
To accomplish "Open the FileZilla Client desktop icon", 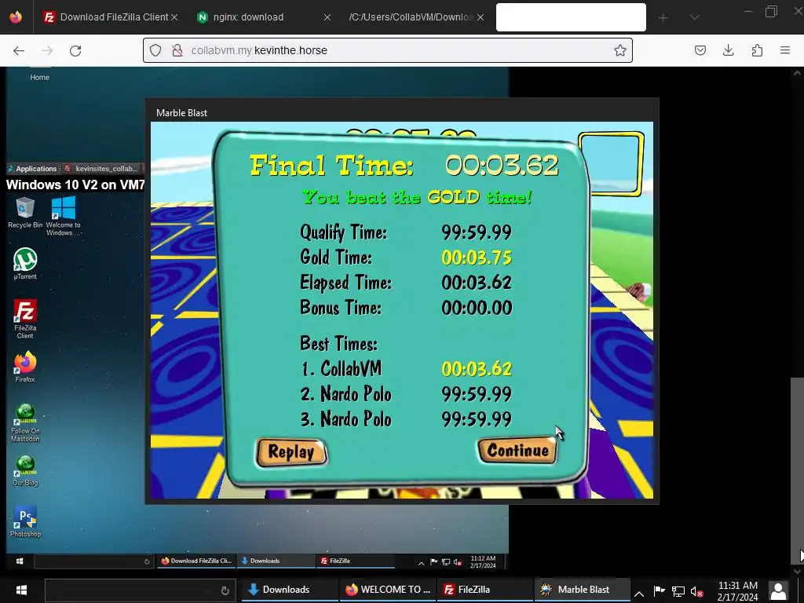I will pos(25,319).
